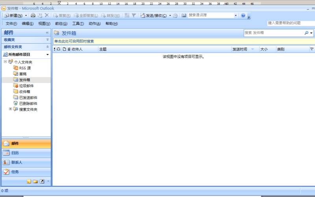Select the 收件箱 inbox folder

pos(24,92)
